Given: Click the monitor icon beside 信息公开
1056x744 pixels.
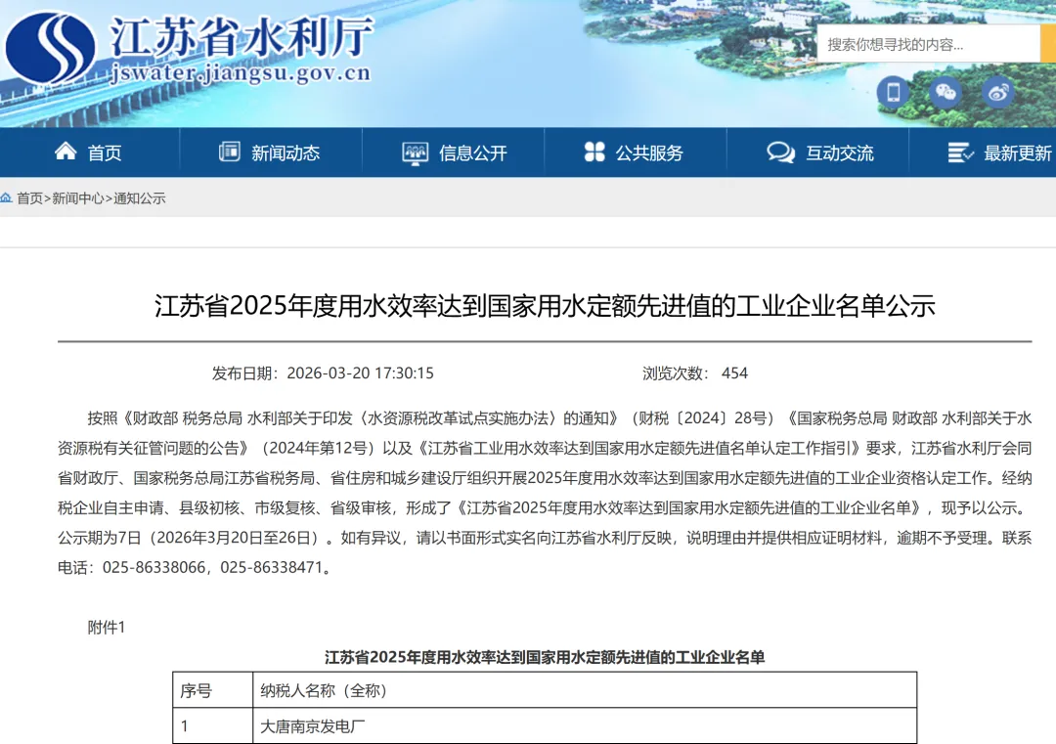Looking at the screenshot, I should coord(415,153).
